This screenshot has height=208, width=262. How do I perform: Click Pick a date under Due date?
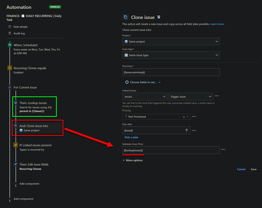point(131,137)
